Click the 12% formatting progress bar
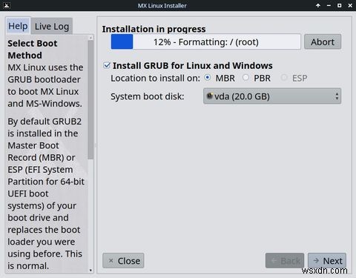Image resolution: width=356 pixels, height=278 pixels. (205, 42)
